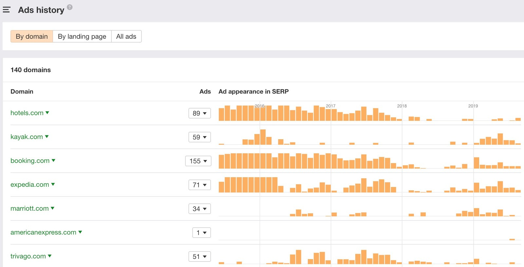Expand the hotels.com domain arrow
The image size is (524, 267).
(x=47, y=113)
